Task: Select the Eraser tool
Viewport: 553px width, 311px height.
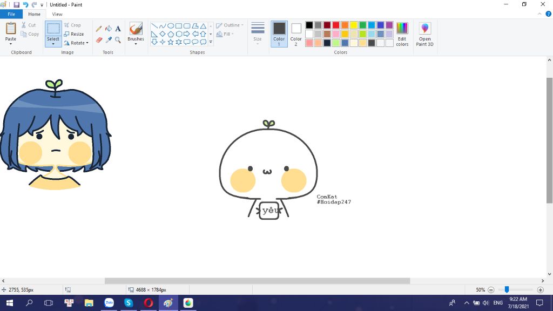Action: [x=99, y=40]
